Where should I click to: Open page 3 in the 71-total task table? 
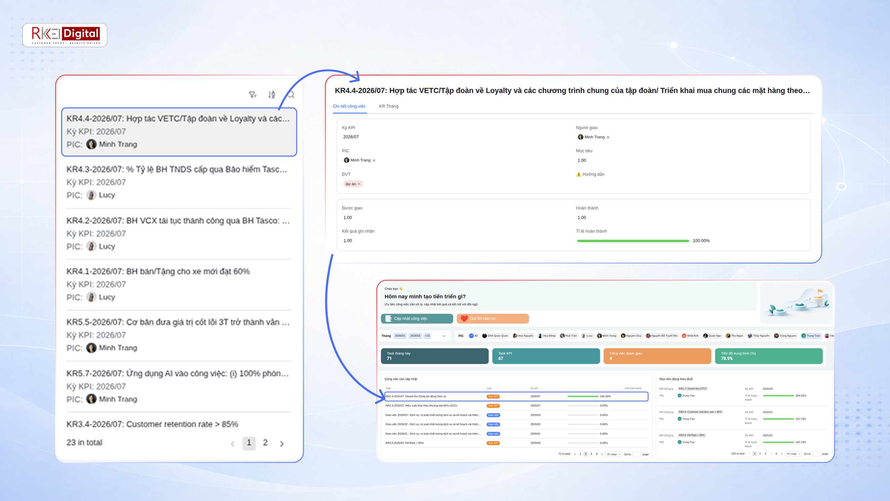(591, 454)
